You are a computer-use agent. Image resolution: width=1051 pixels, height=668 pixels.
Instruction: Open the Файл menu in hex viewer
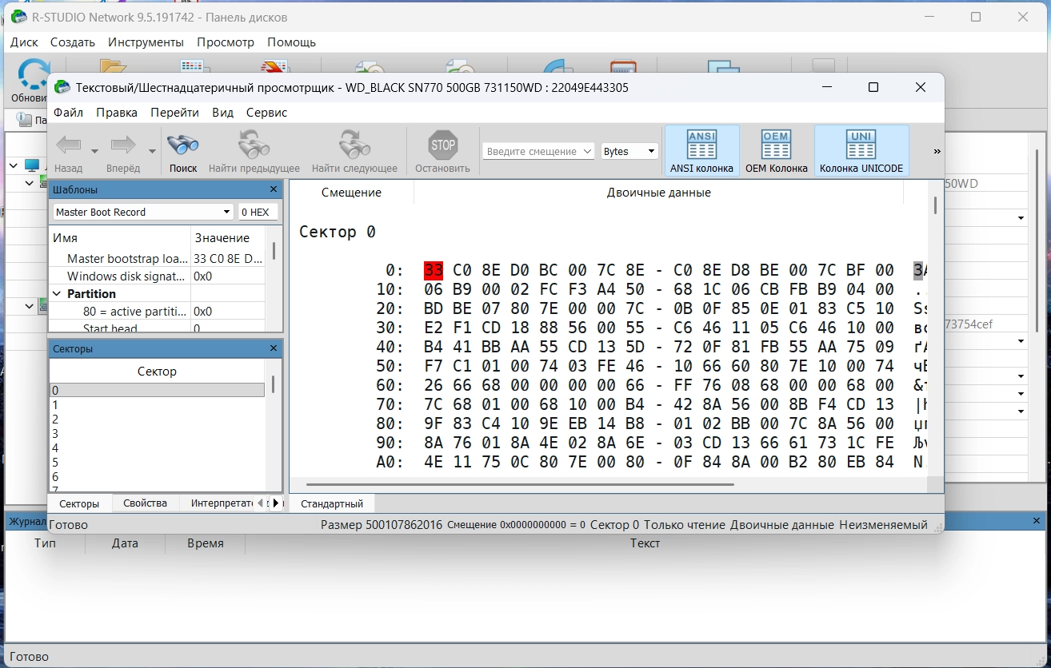[x=69, y=113]
